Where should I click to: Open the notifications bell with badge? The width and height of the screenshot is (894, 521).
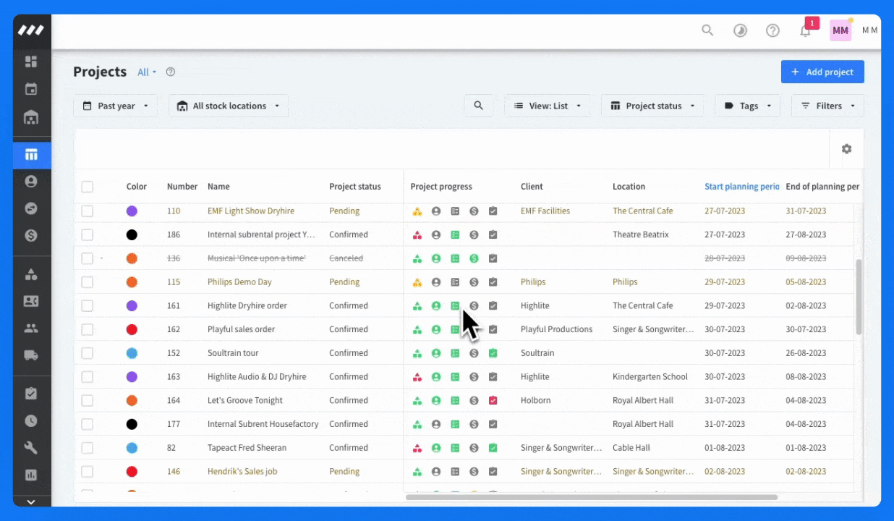[806, 30]
